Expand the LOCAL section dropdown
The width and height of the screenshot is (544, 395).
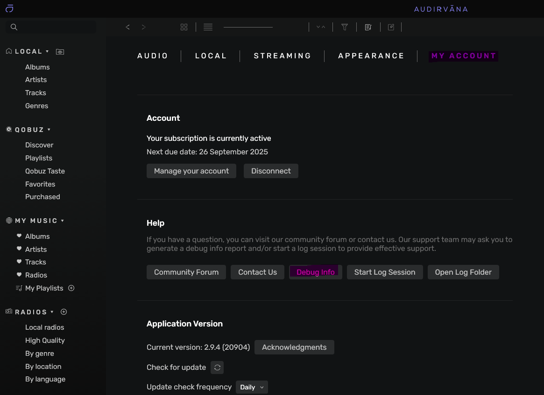click(48, 51)
